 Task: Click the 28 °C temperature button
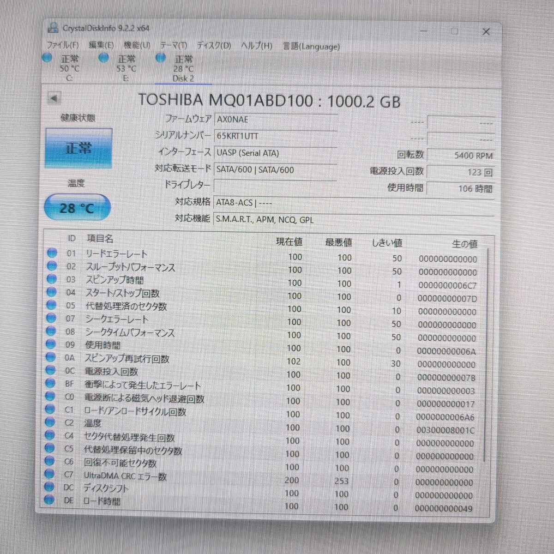pyautogui.click(x=77, y=208)
